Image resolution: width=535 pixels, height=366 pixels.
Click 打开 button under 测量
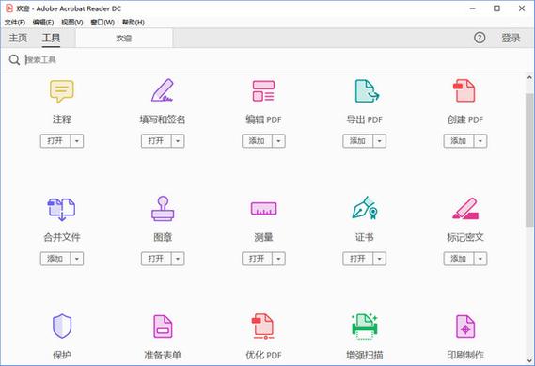[x=258, y=259]
